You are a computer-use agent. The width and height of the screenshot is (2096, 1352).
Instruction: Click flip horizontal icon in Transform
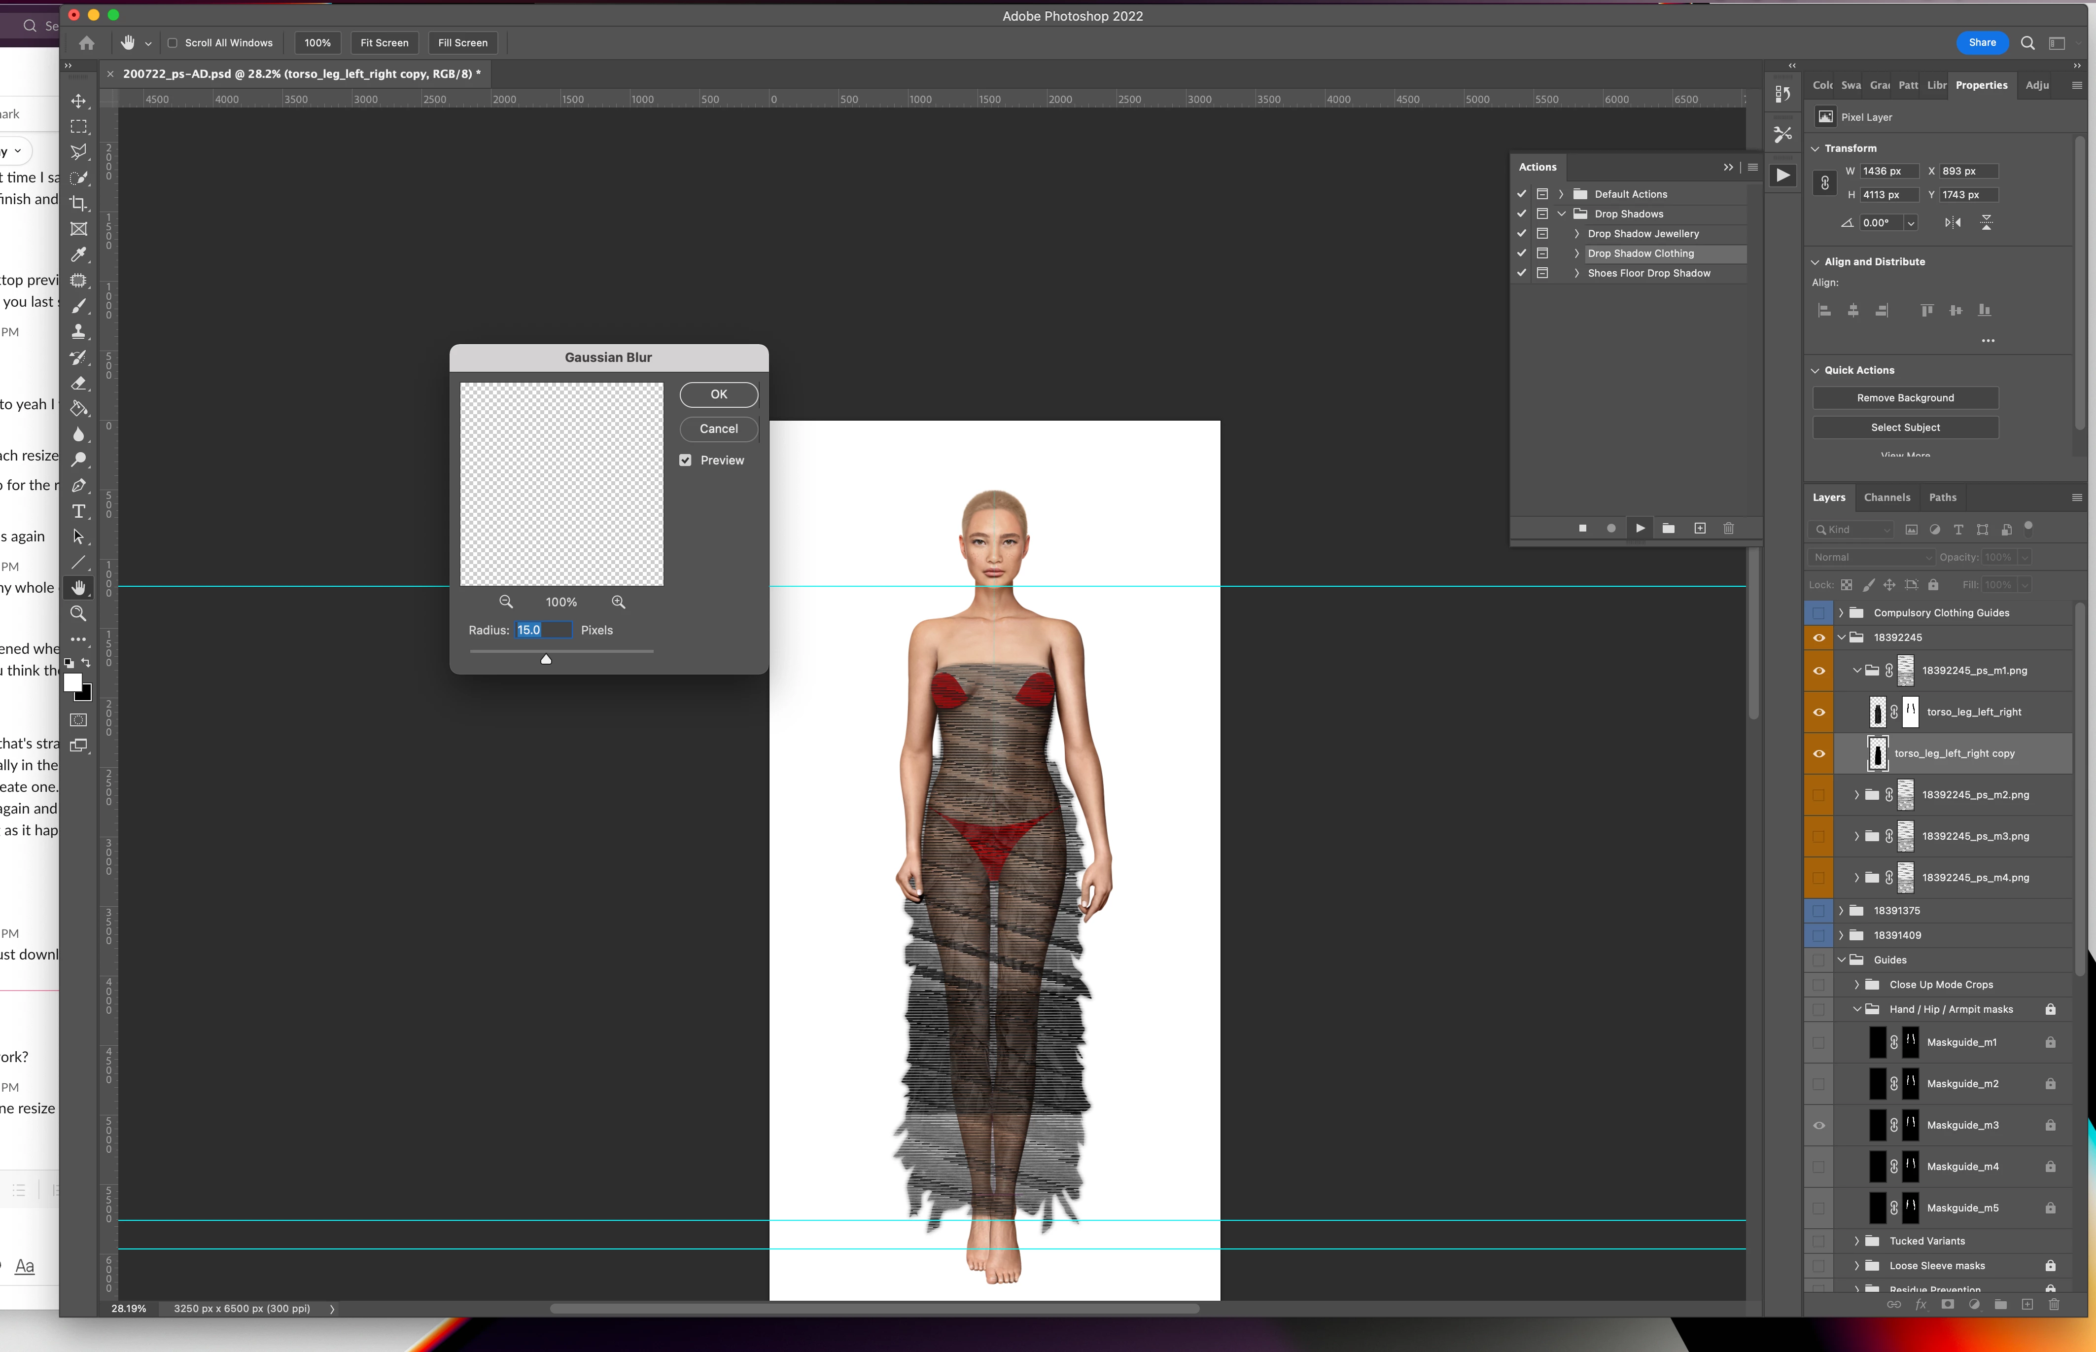click(x=1952, y=223)
